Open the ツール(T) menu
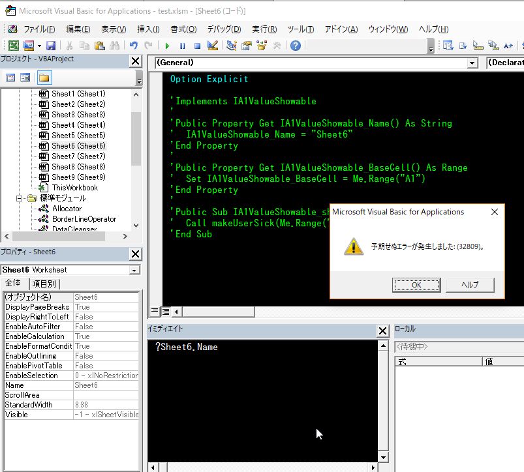This screenshot has height=472, width=524. 301,29
